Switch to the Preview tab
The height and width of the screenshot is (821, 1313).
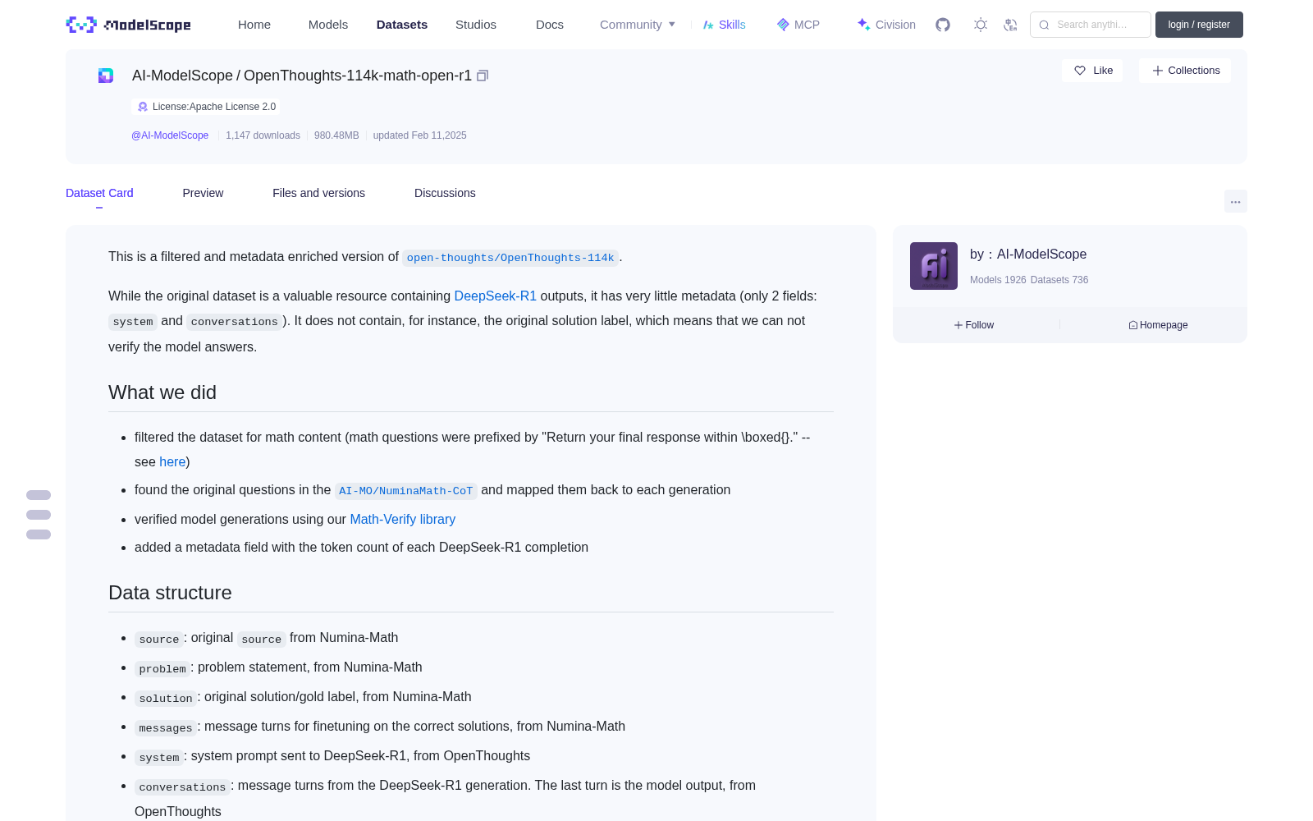coord(203,193)
